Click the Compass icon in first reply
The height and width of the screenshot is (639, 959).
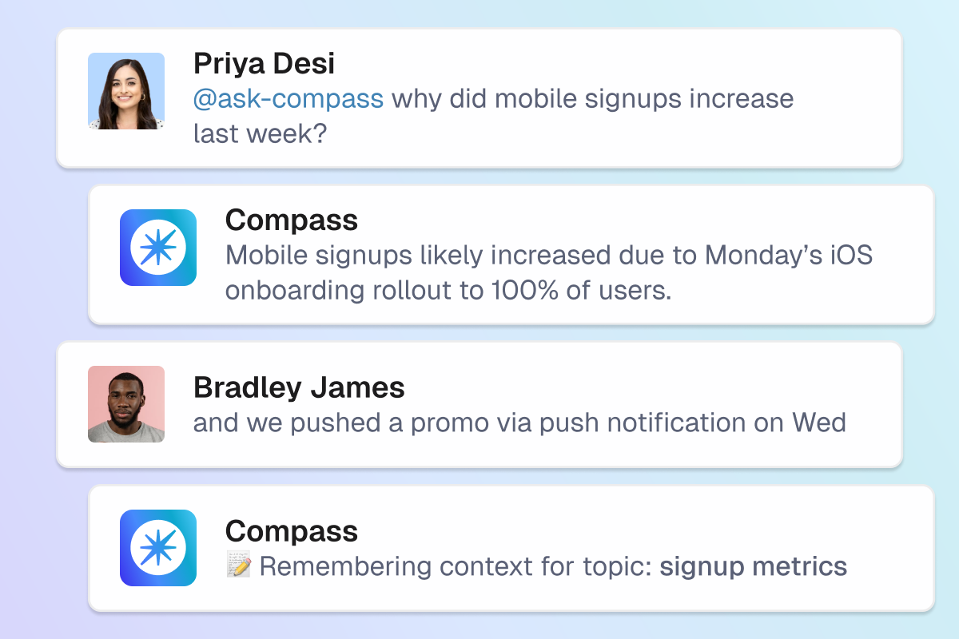[158, 248]
